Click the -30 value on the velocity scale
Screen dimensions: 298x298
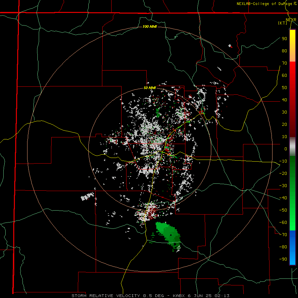tap(283, 186)
